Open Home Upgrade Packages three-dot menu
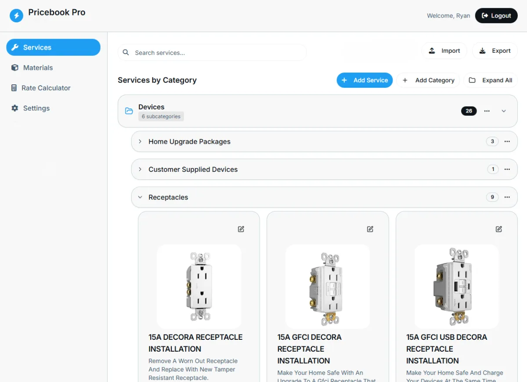The width and height of the screenshot is (527, 382). (507, 142)
